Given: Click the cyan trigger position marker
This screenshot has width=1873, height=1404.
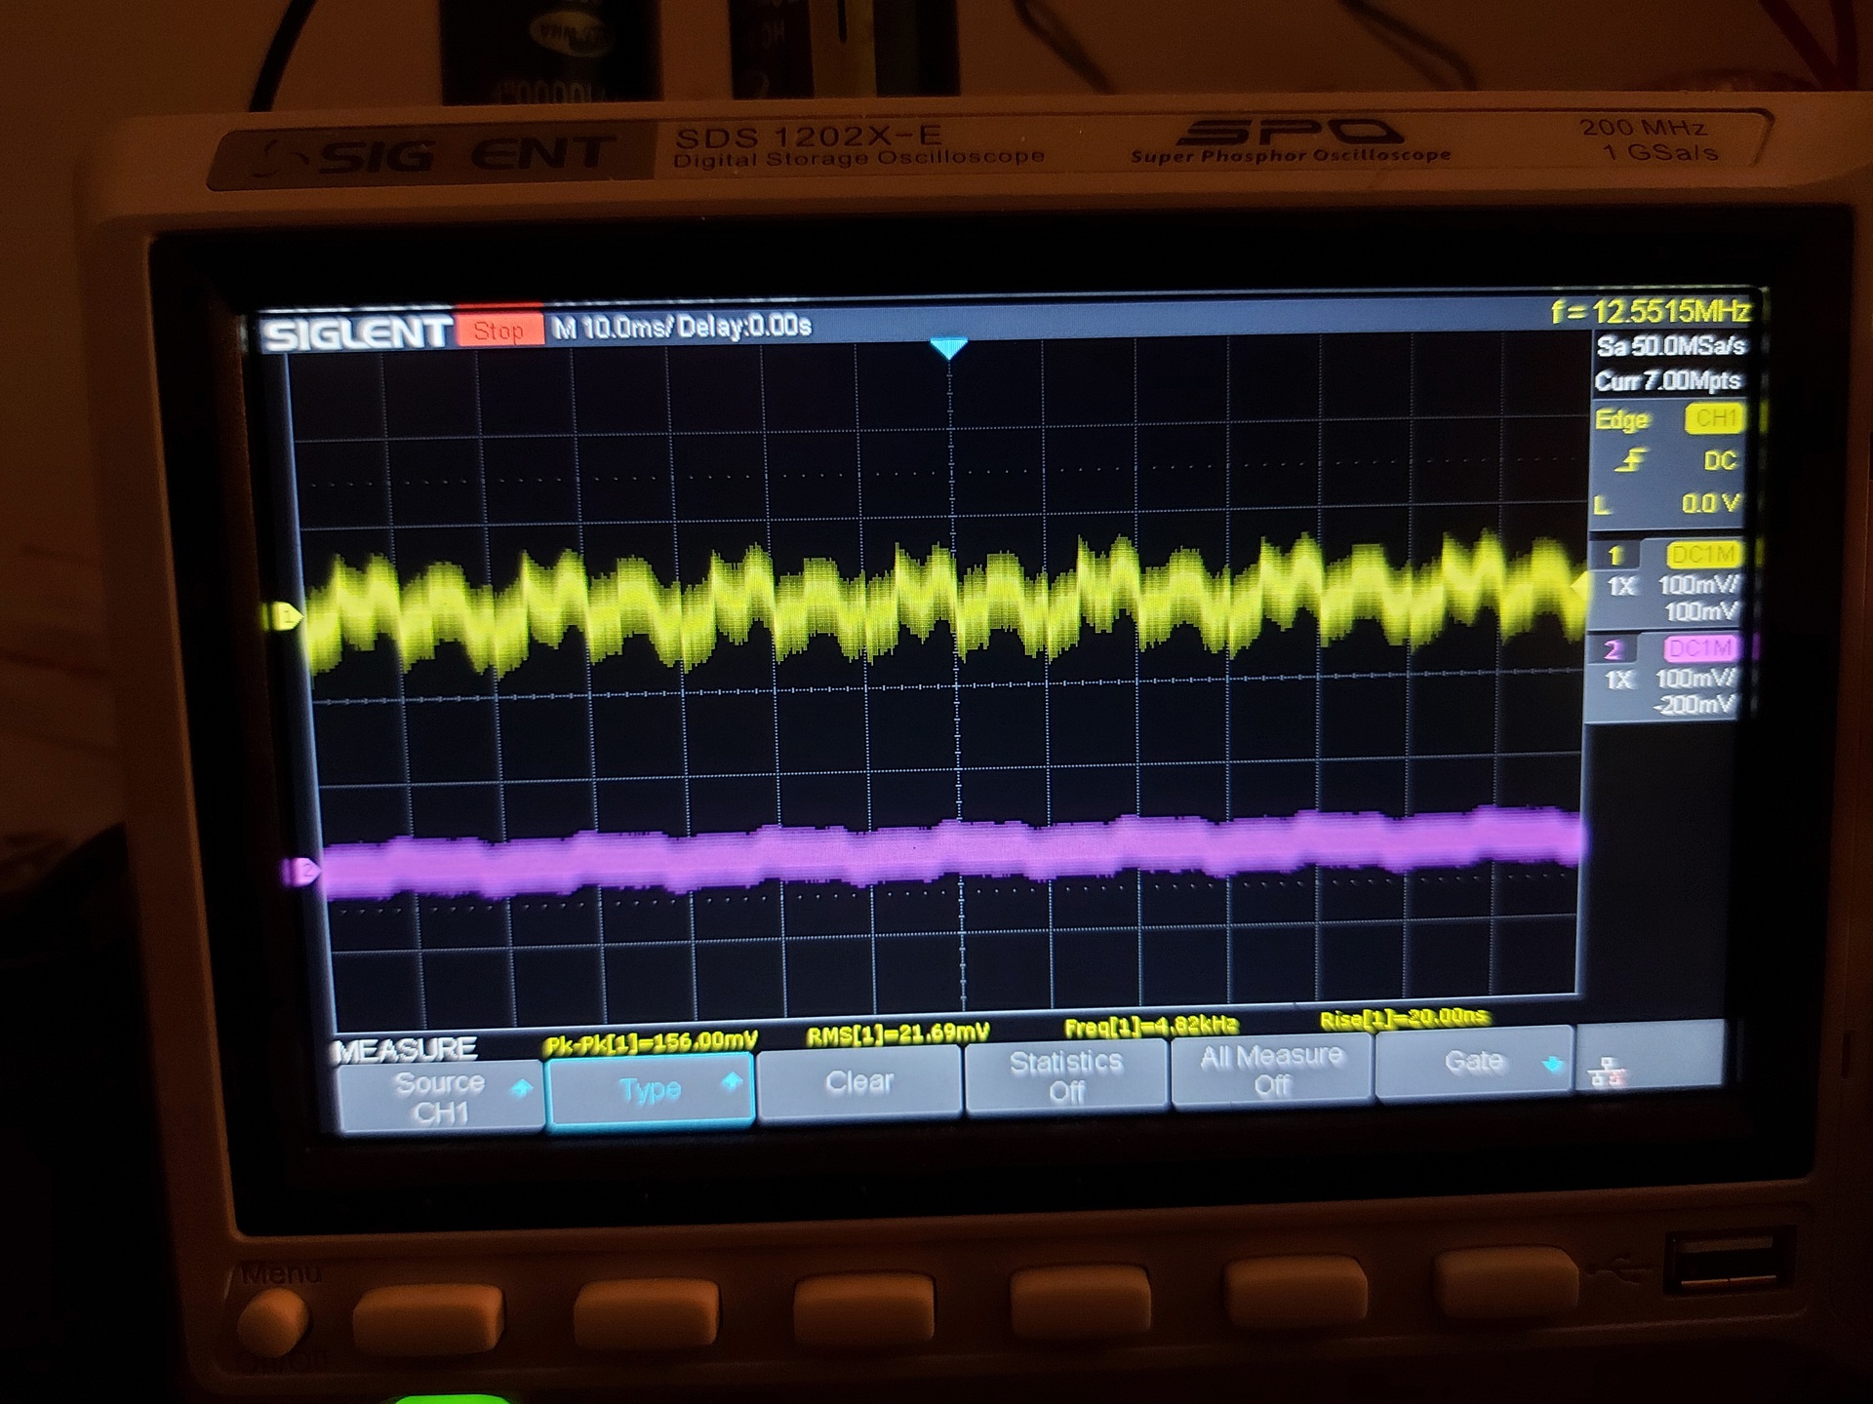Looking at the screenshot, I should (x=948, y=348).
